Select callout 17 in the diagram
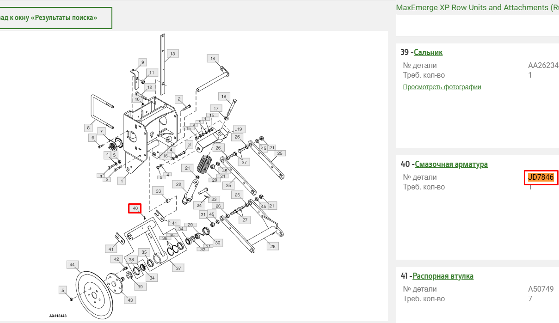 [x=216, y=108]
